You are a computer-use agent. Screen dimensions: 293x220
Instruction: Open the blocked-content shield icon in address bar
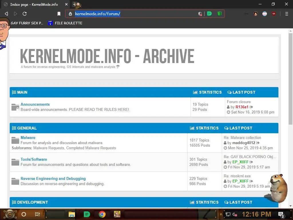pos(200,14)
